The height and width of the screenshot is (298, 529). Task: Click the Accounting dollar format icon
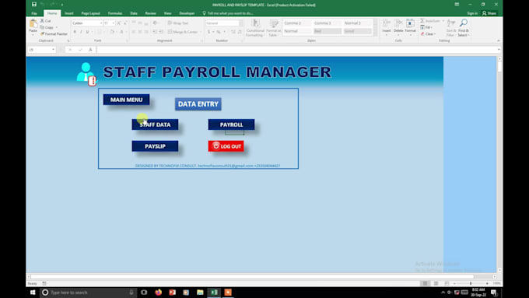tap(208, 32)
